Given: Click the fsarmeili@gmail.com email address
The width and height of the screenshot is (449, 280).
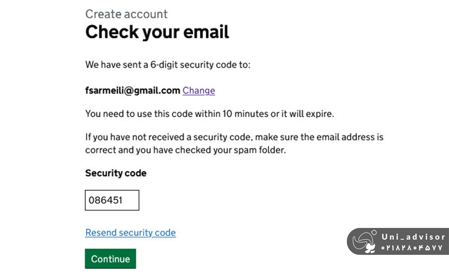Looking at the screenshot, I should click(132, 90).
